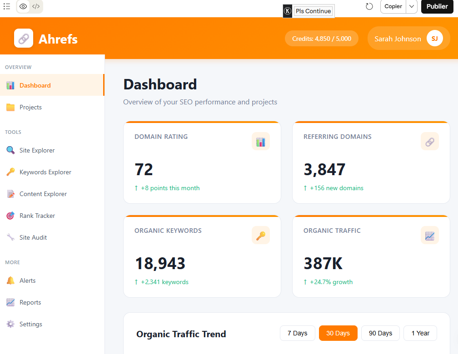Click '+156 new domains' text
This screenshot has width=458, height=354.
pyautogui.click(x=337, y=188)
